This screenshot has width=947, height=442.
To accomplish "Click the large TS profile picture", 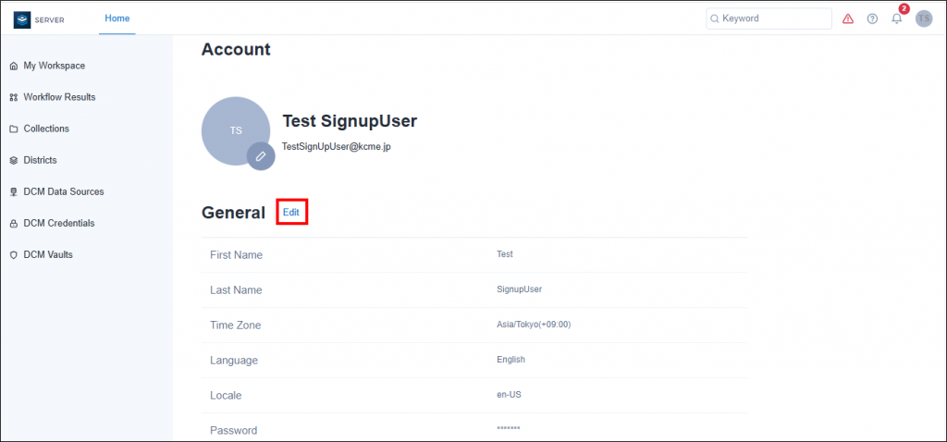I will (236, 131).
